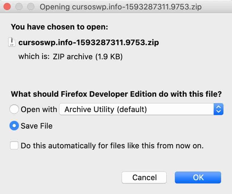Click the "ZIP archive (1.9 KB)" file type text
This screenshot has height=194, width=232.
click(88, 56)
